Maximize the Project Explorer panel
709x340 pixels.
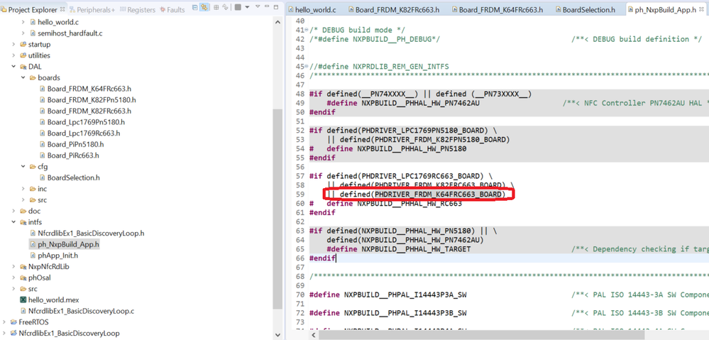276,7
